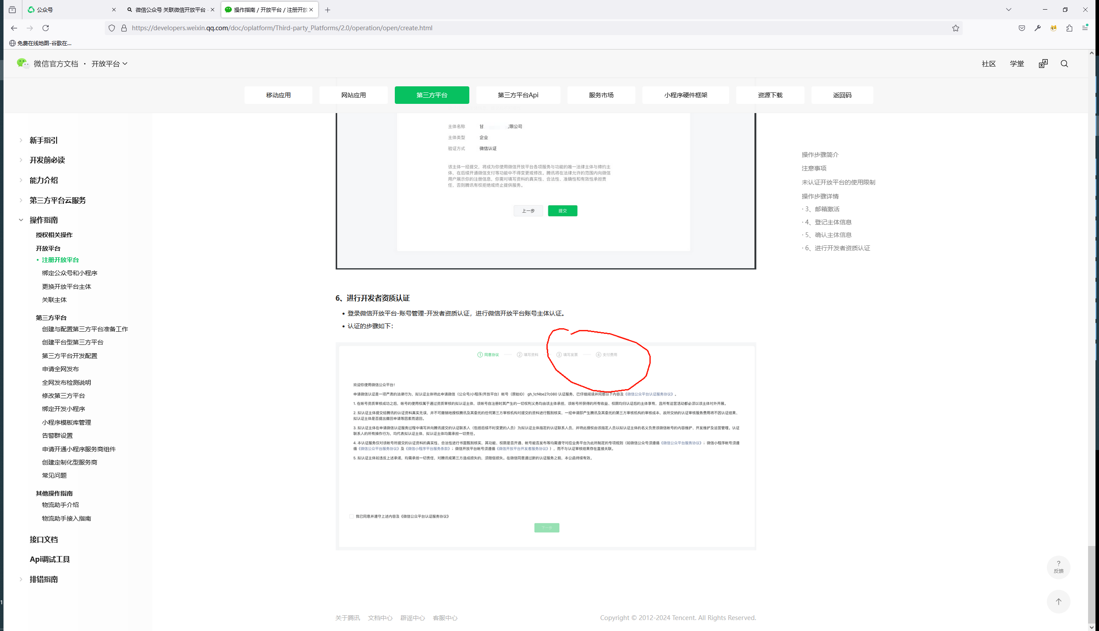Open 绑定公众号和小程序 sidebar link
Image resolution: width=1099 pixels, height=631 pixels.
point(70,273)
